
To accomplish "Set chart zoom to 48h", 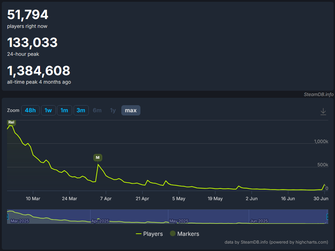I will 30,110.
